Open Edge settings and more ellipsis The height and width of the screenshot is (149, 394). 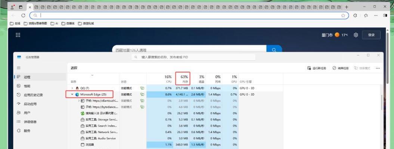(x=376, y=15)
